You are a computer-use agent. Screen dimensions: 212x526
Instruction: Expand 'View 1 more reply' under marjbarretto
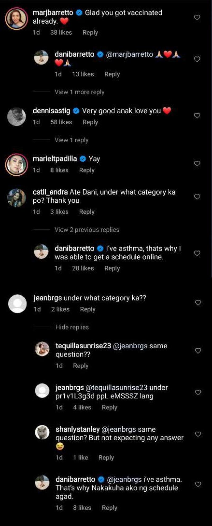tap(79, 92)
